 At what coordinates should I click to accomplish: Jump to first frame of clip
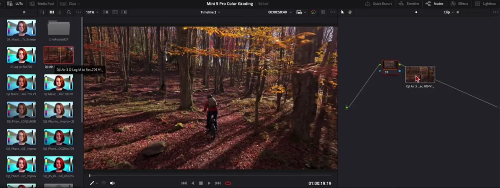point(184,183)
